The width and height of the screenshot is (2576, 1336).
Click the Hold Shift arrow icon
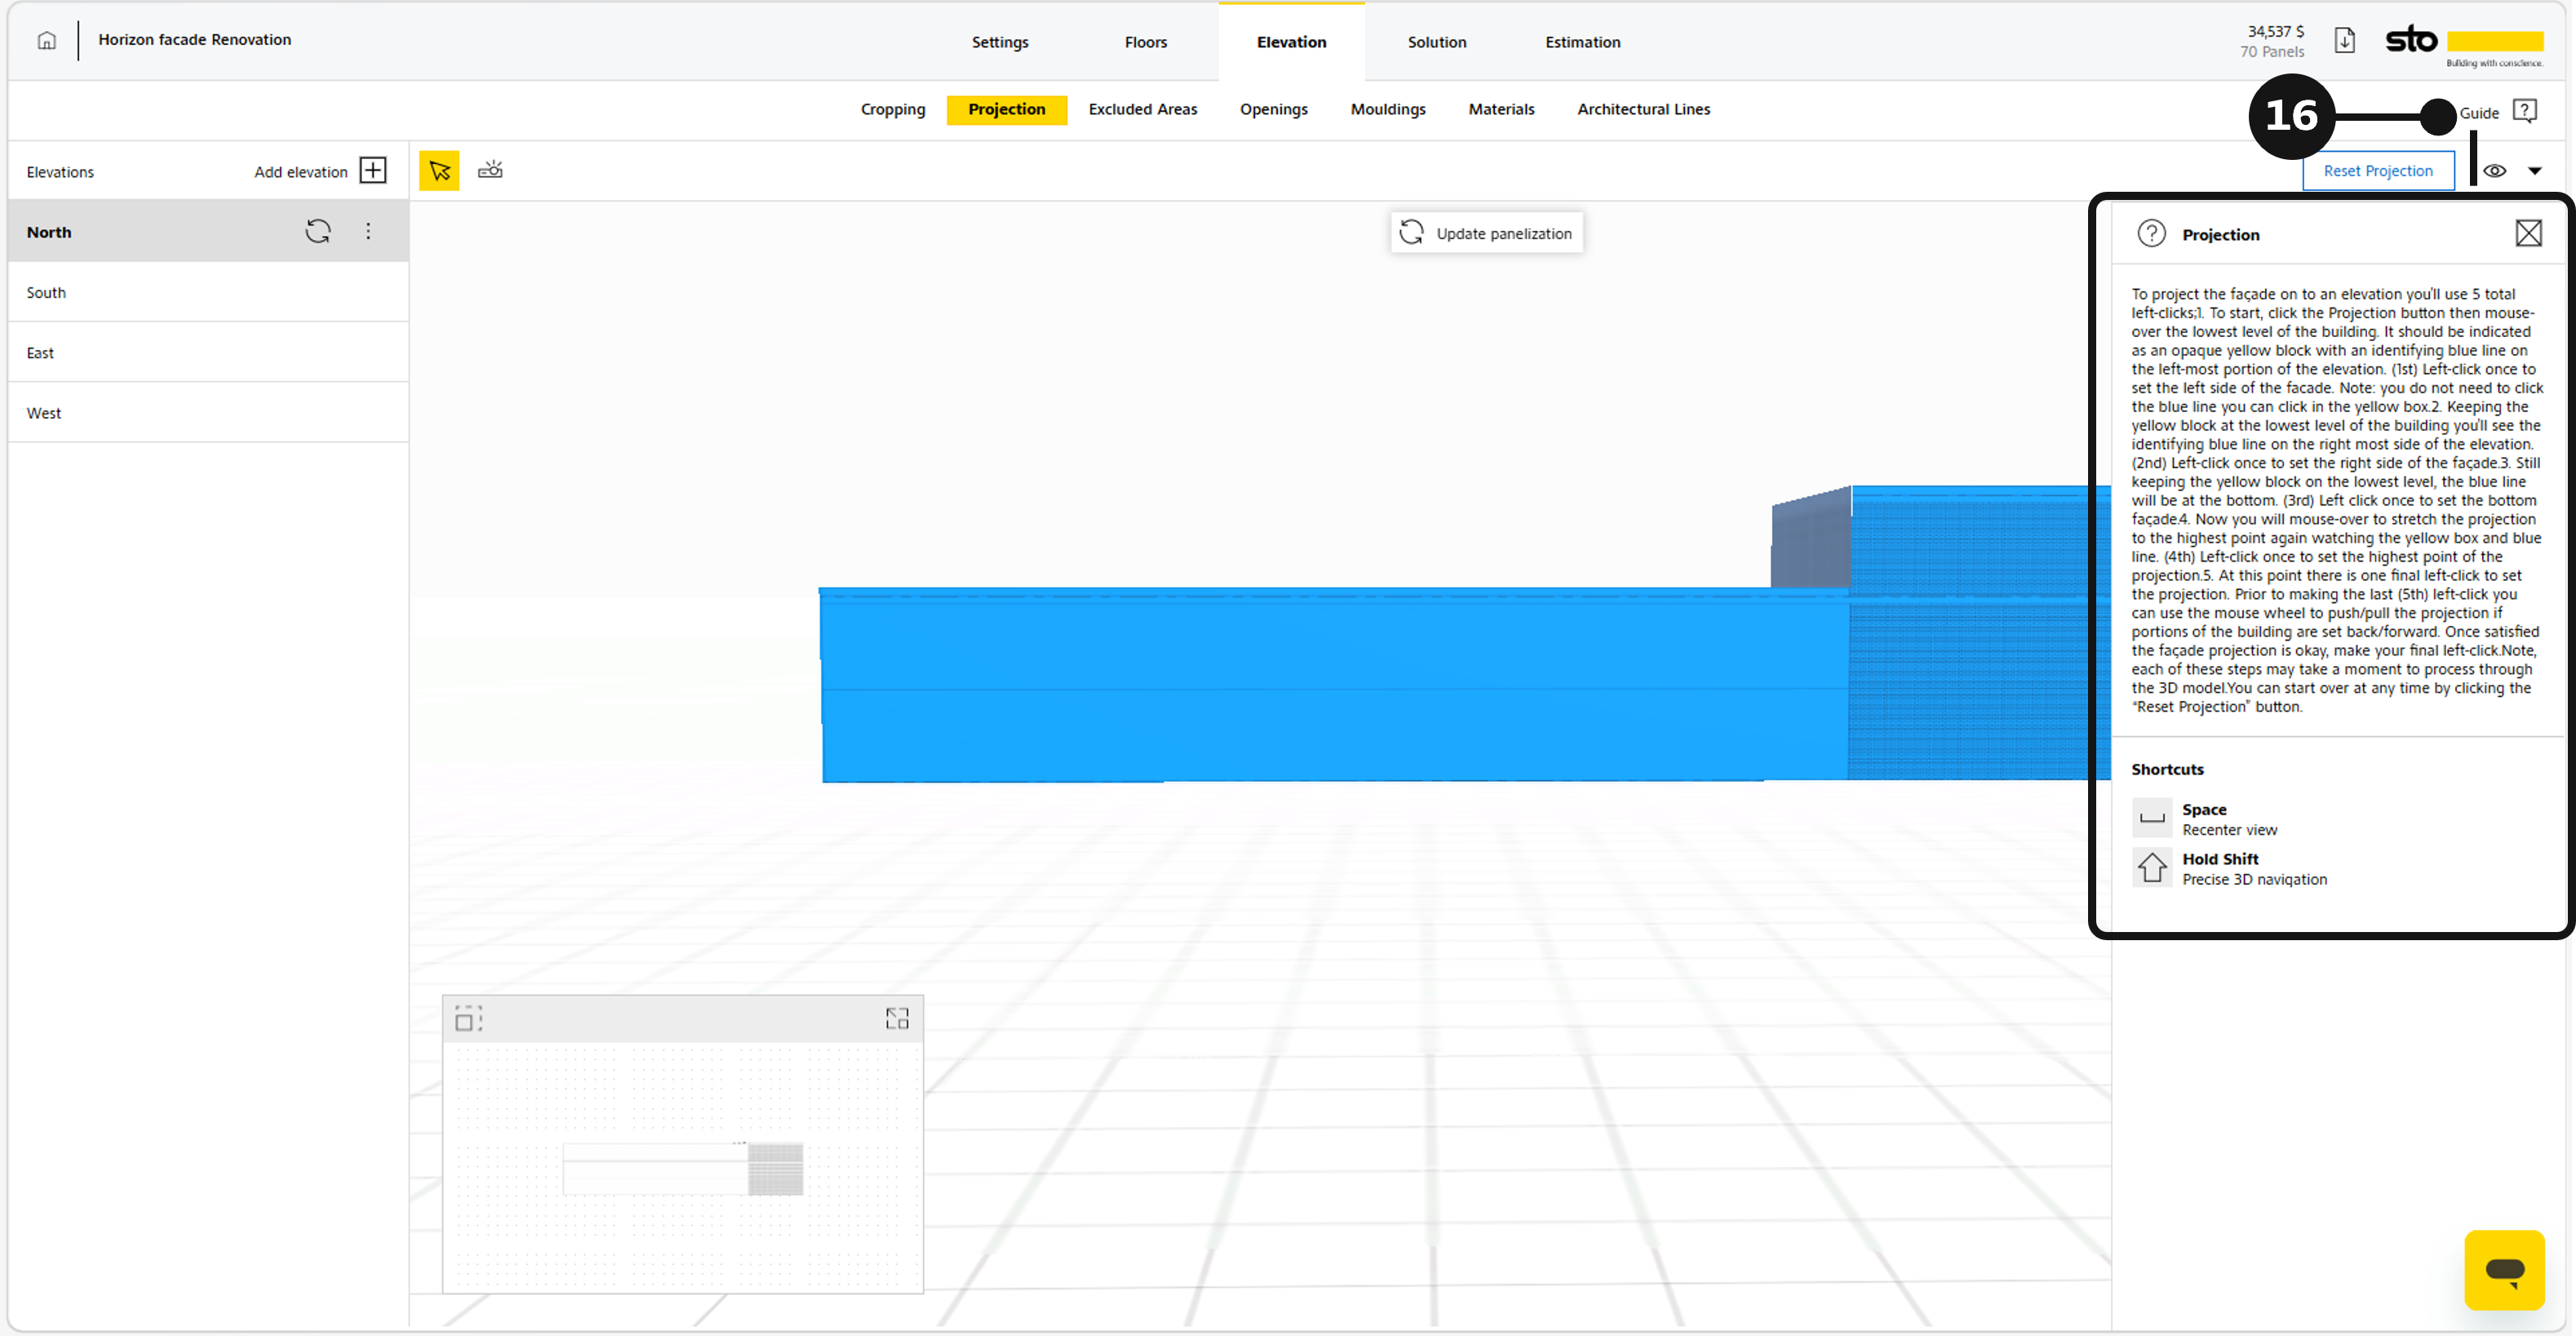pyautogui.click(x=2152, y=867)
